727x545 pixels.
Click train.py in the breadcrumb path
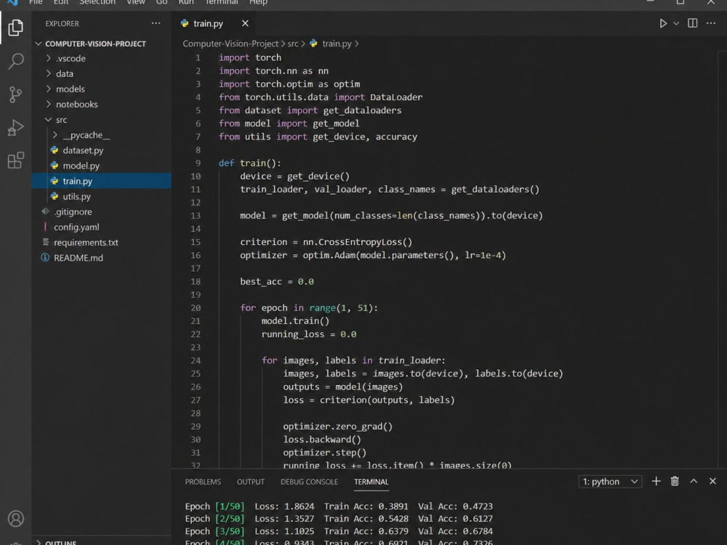(x=337, y=44)
